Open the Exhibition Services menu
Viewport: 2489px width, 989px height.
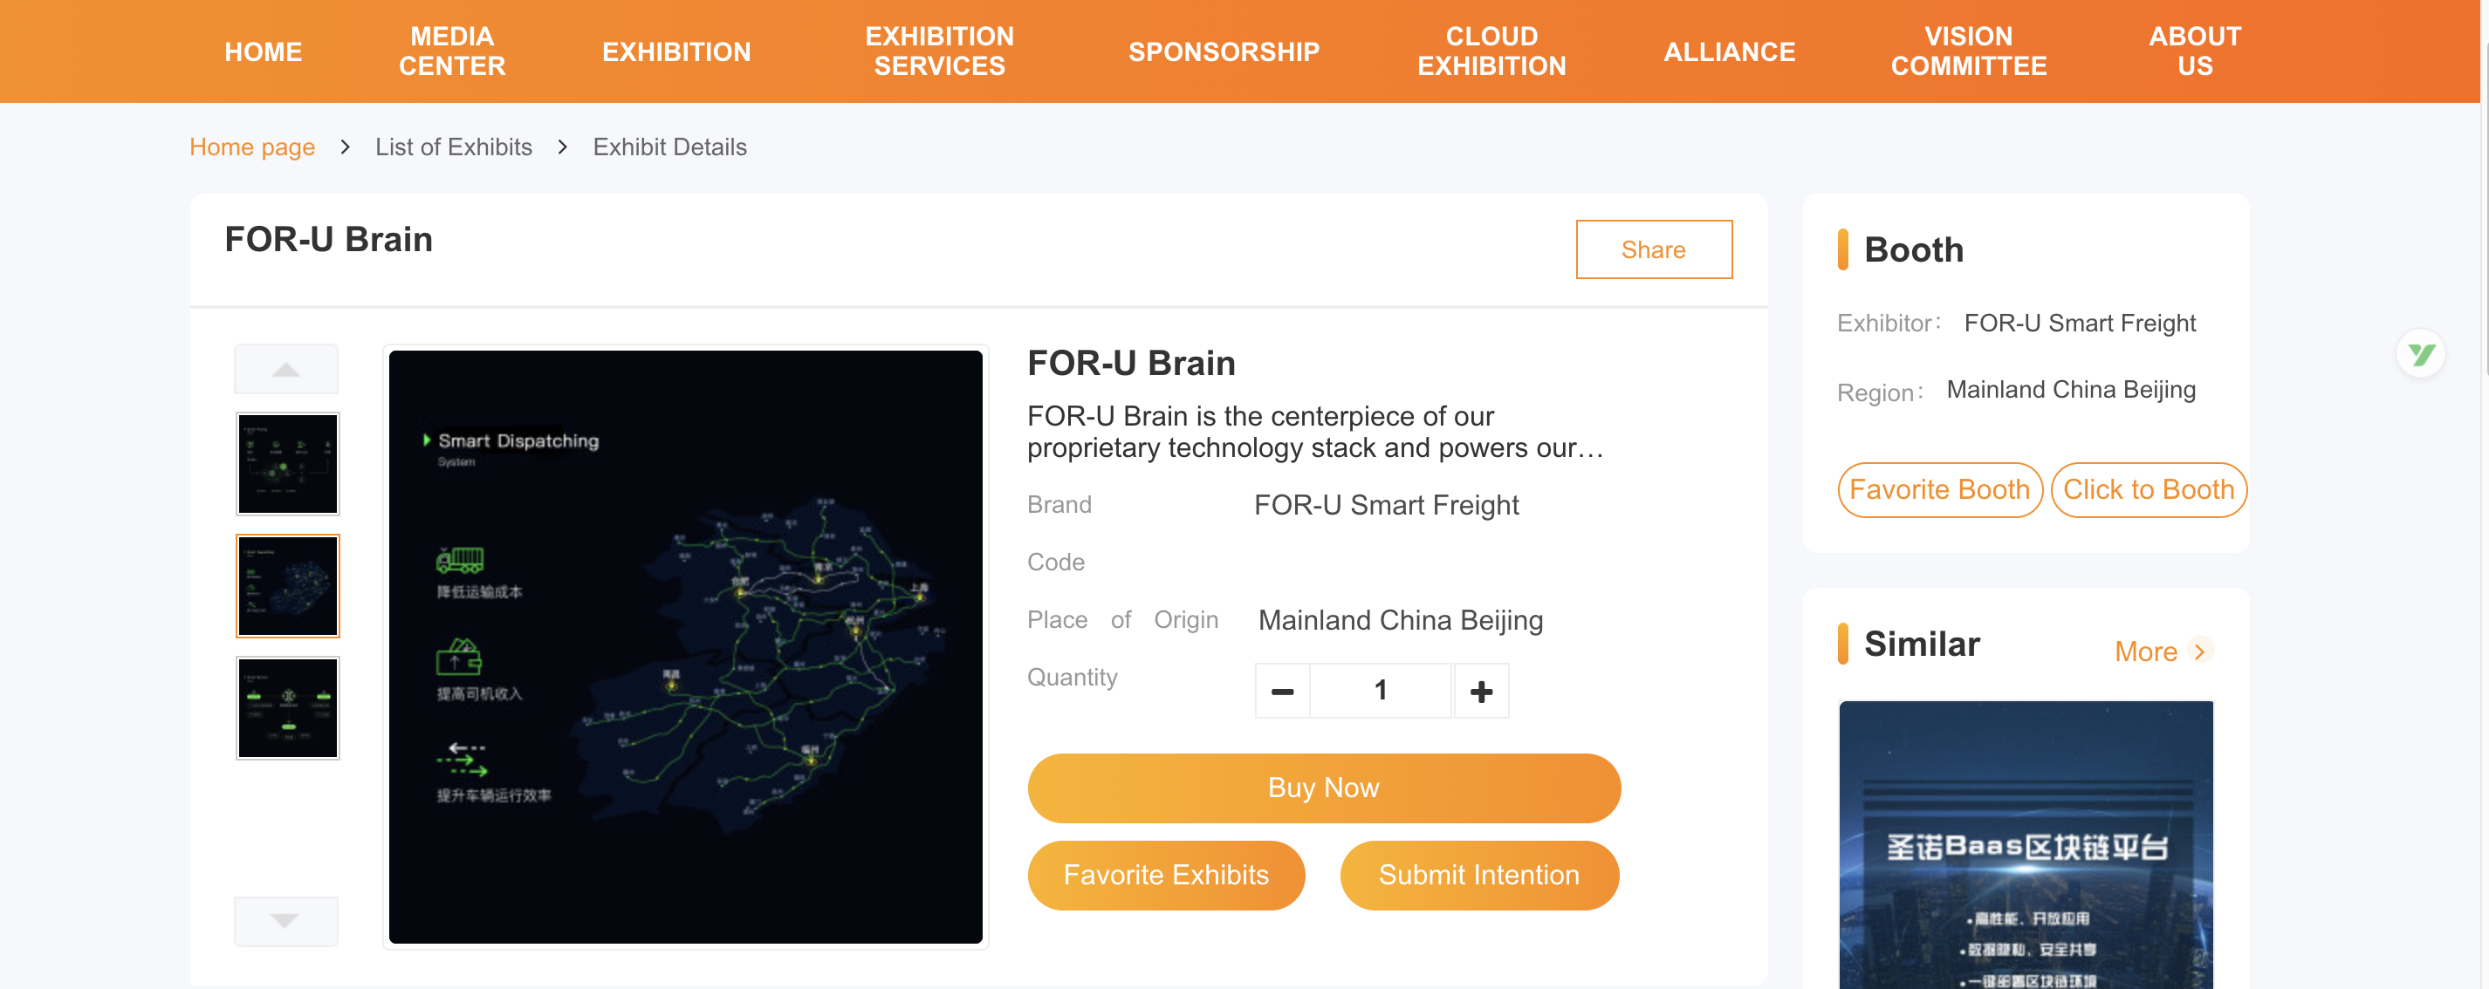[x=939, y=51]
